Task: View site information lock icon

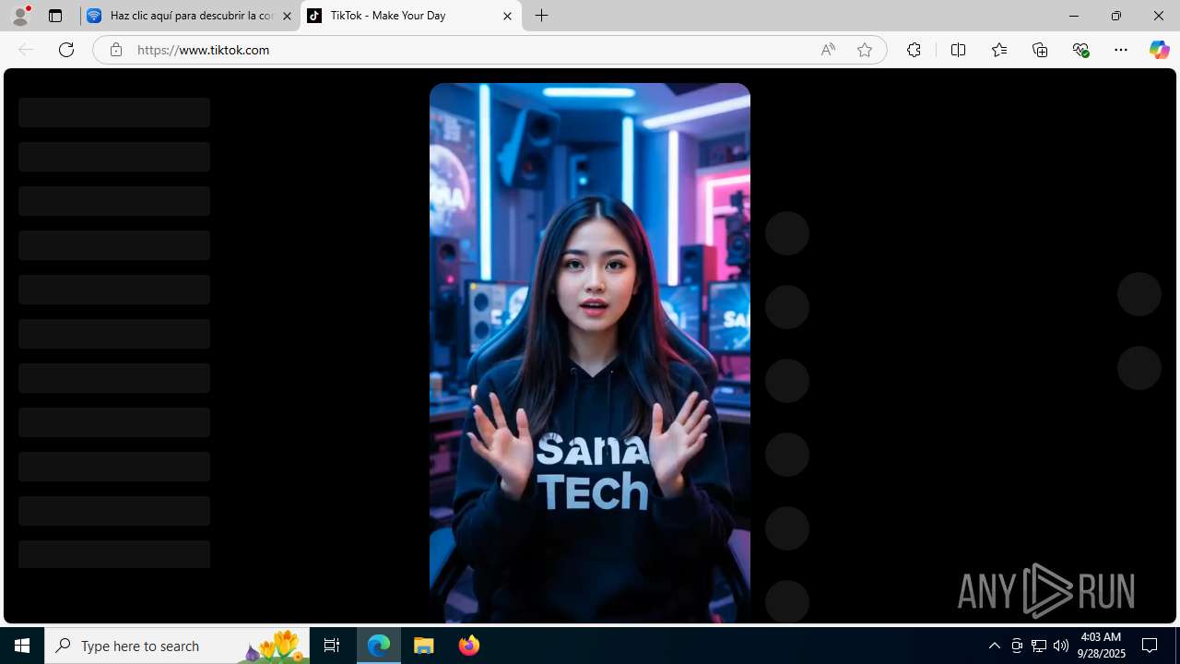Action: tap(115, 50)
